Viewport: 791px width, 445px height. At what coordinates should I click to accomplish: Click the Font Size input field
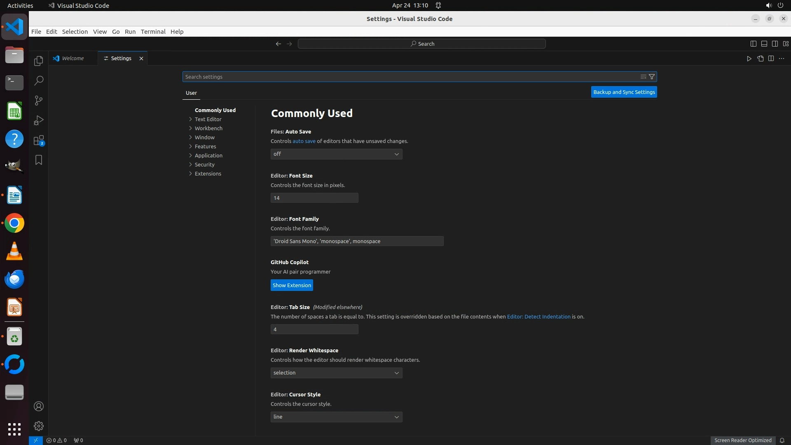314,198
